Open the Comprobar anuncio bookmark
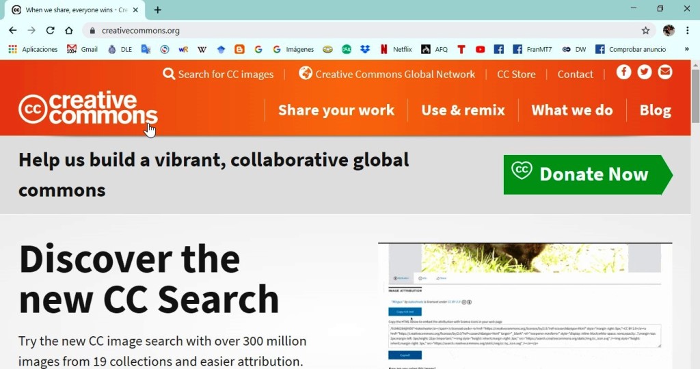This screenshot has height=369, width=700. [x=631, y=49]
